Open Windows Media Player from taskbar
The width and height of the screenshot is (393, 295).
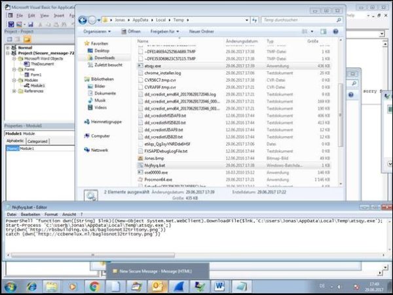[x=73, y=286]
